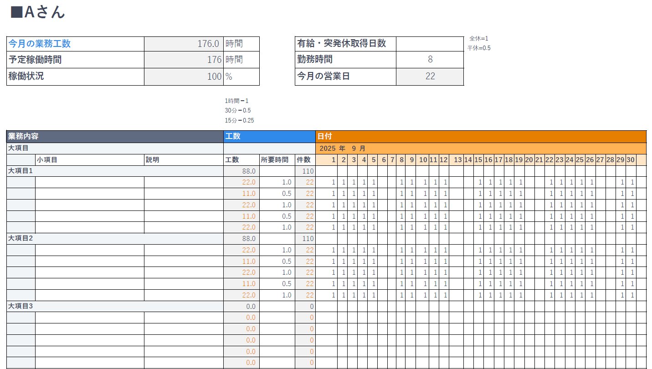Click the day 30 date header cell
The image size is (652, 369).
pos(631,160)
